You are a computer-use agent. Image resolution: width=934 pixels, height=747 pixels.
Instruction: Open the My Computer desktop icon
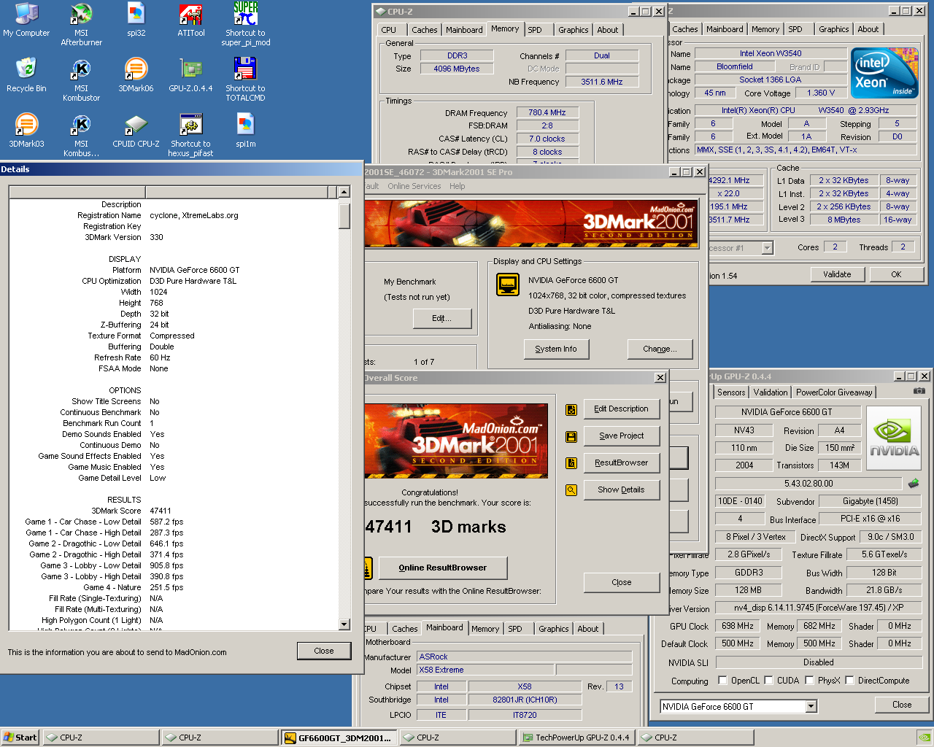point(26,20)
